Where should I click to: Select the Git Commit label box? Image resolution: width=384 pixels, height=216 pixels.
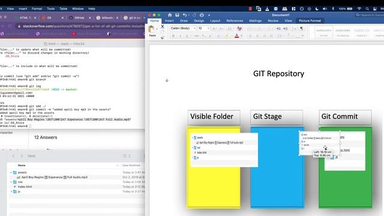click(345, 117)
